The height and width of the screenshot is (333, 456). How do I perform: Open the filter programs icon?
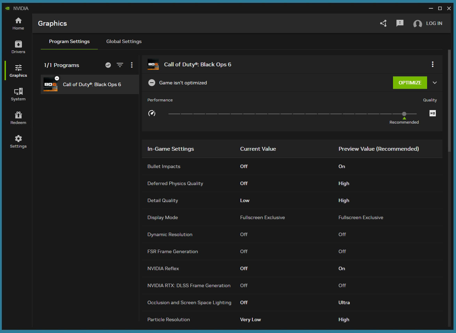point(120,65)
